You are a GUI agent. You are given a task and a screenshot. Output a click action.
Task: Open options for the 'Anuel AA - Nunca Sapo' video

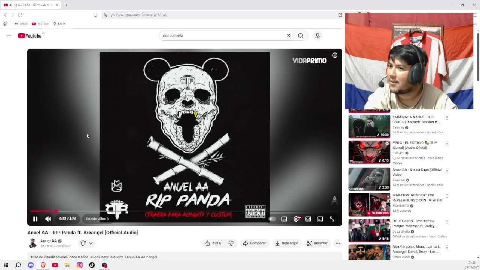point(447,170)
